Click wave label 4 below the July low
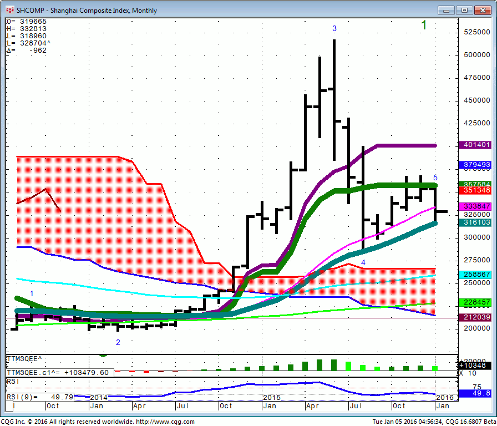 point(363,262)
